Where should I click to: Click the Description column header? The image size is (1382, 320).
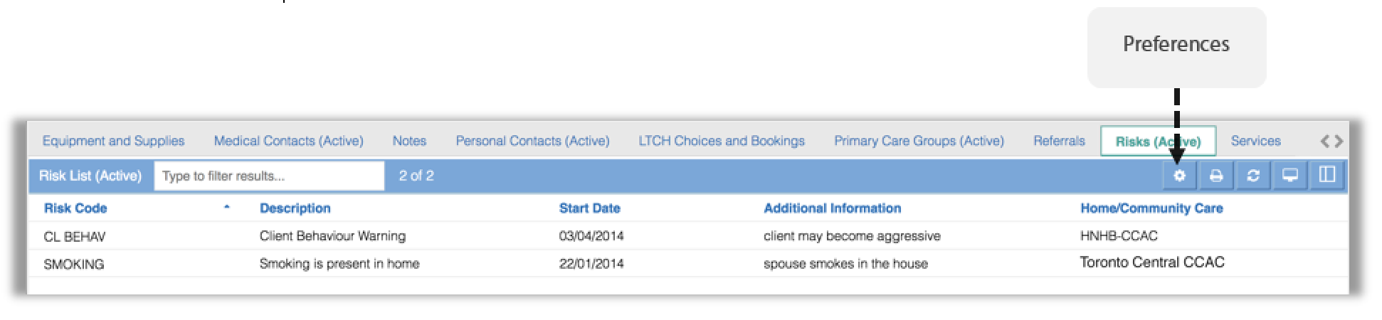[295, 208]
